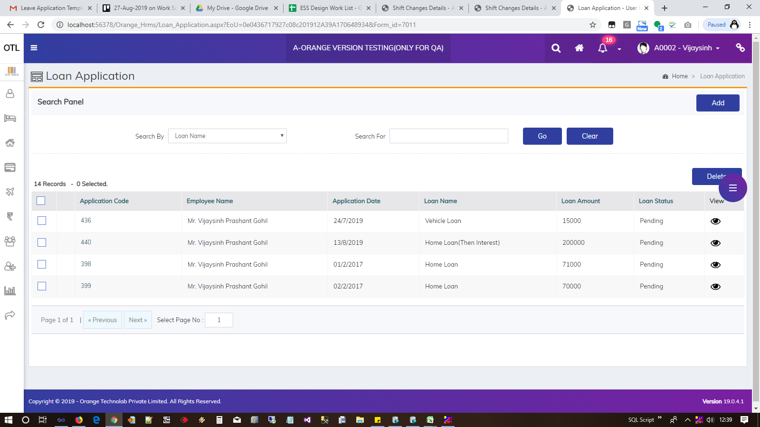Open the link icon at top right
Screen dimensions: 760x427
click(x=740, y=48)
